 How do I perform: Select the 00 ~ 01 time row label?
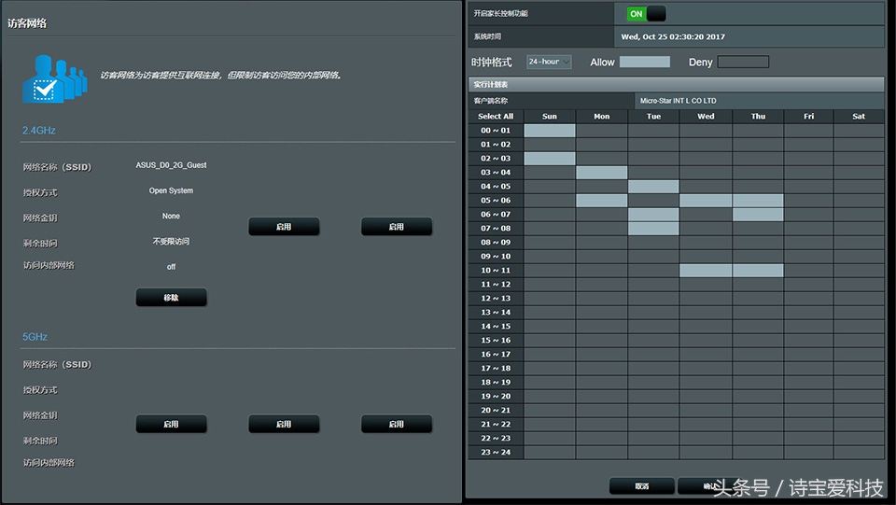[495, 131]
